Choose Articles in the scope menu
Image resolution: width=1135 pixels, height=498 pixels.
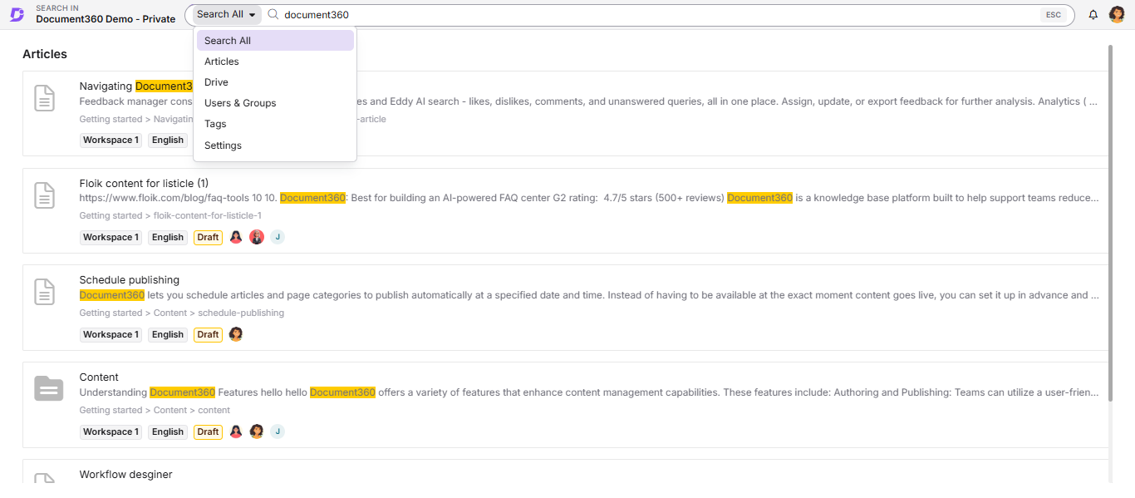click(x=275, y=62)
